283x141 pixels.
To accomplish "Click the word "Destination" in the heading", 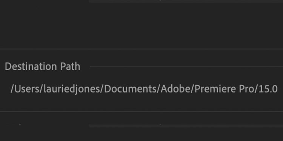I will (31, 67).
